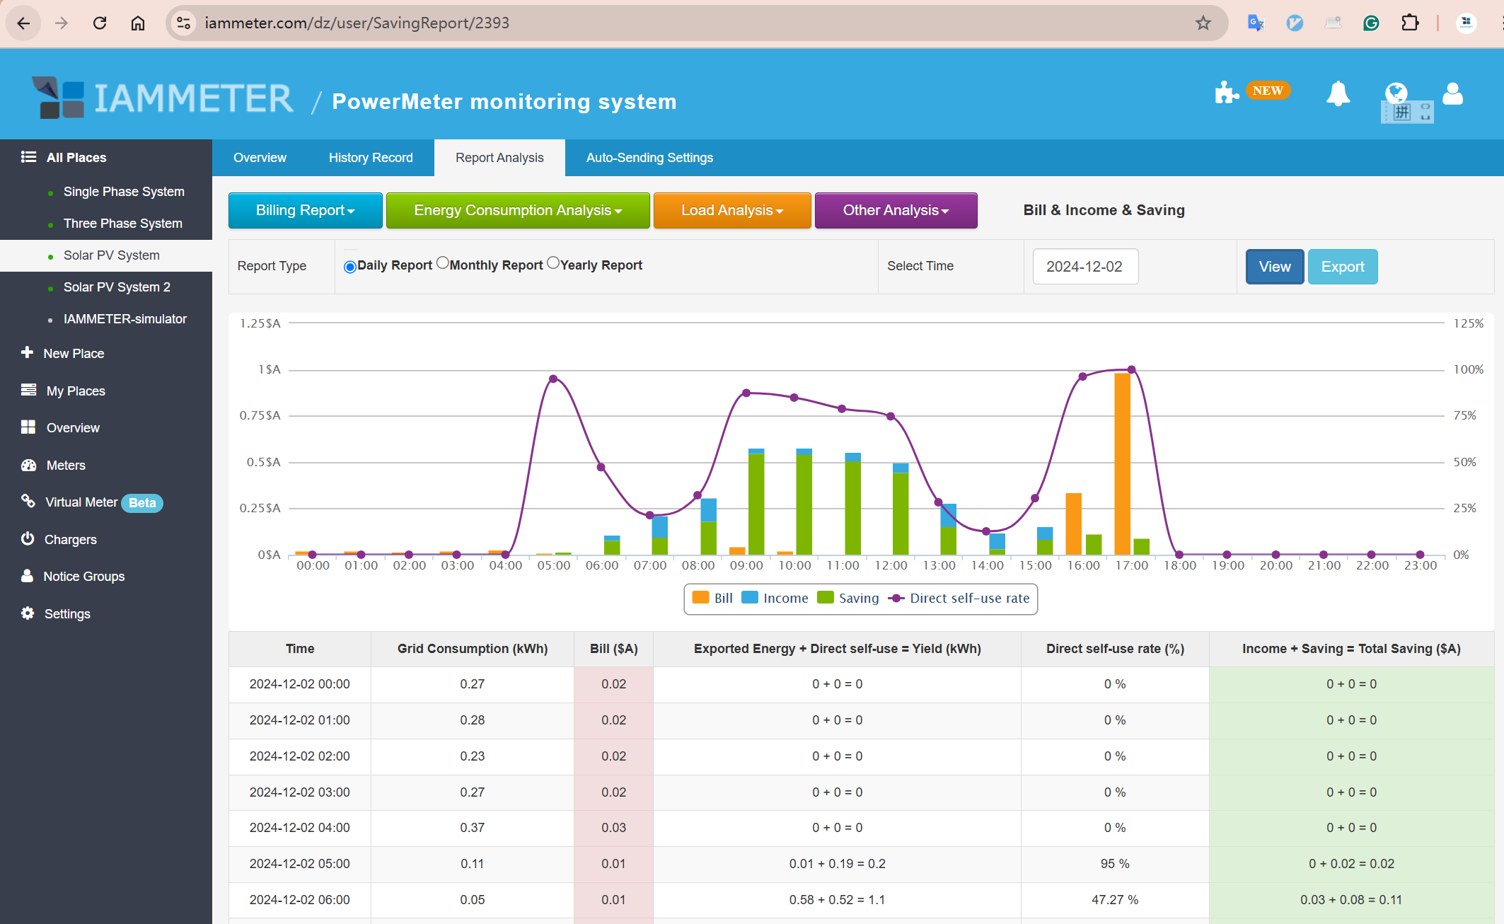Screen dimensions: 1504x924
Task: Expand the Energy Consumption Analysis dropdown
Action: pos(518,210)
